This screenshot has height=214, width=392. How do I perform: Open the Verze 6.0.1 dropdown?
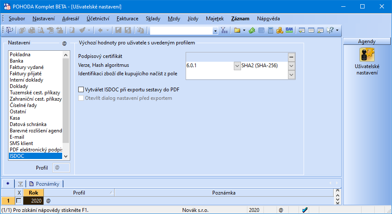(x=237, y=66)
